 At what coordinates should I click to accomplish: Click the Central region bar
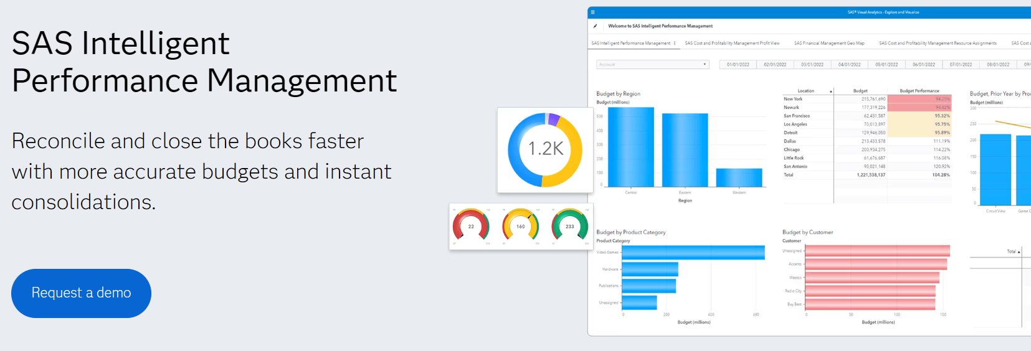pyautogui.click(x=630, y=147)
